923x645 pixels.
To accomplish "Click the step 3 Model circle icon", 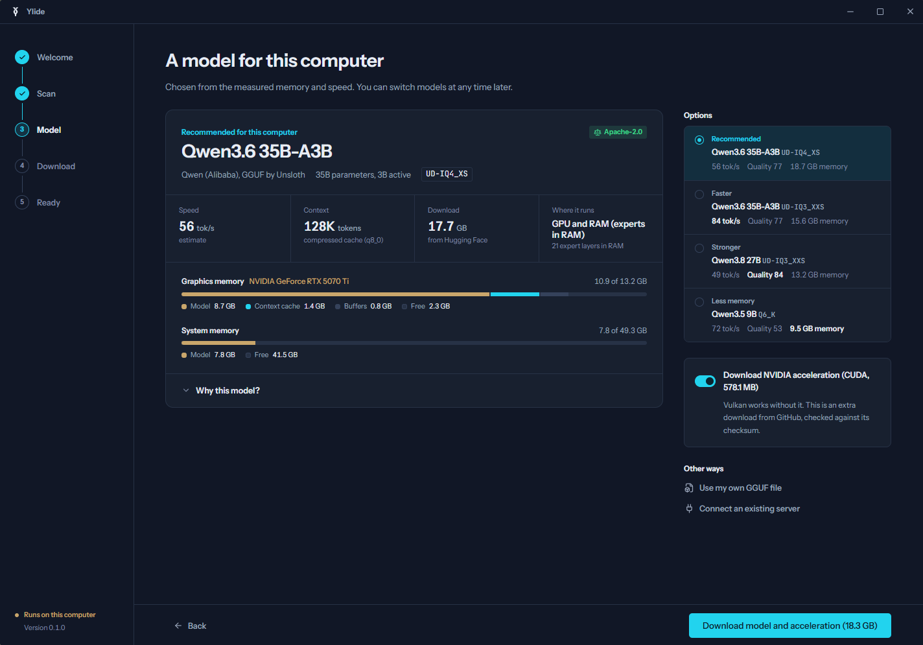I will 22,130.
